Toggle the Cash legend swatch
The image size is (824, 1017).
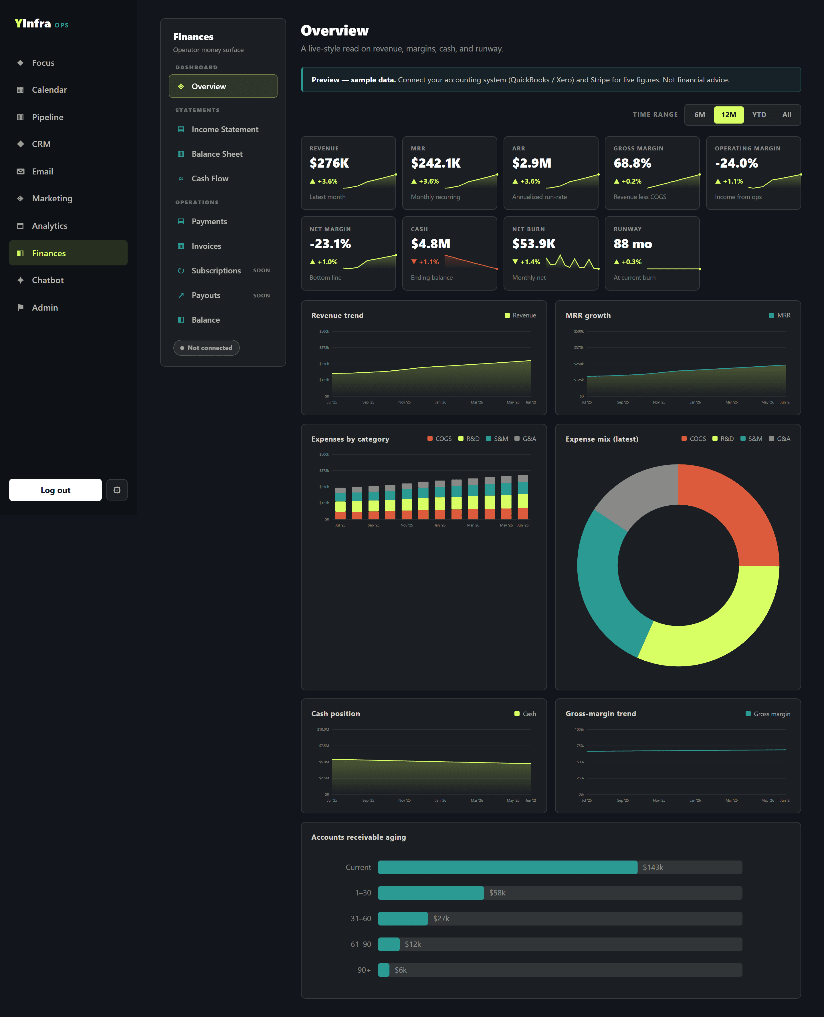click(517, 714)
